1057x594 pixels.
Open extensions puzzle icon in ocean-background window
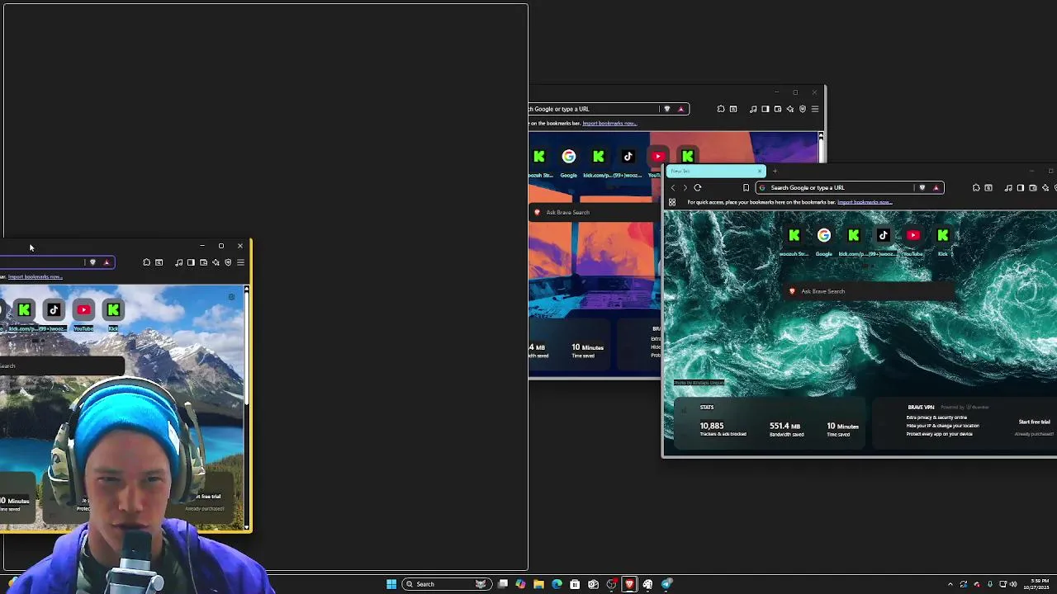click(x=976, y=187)
